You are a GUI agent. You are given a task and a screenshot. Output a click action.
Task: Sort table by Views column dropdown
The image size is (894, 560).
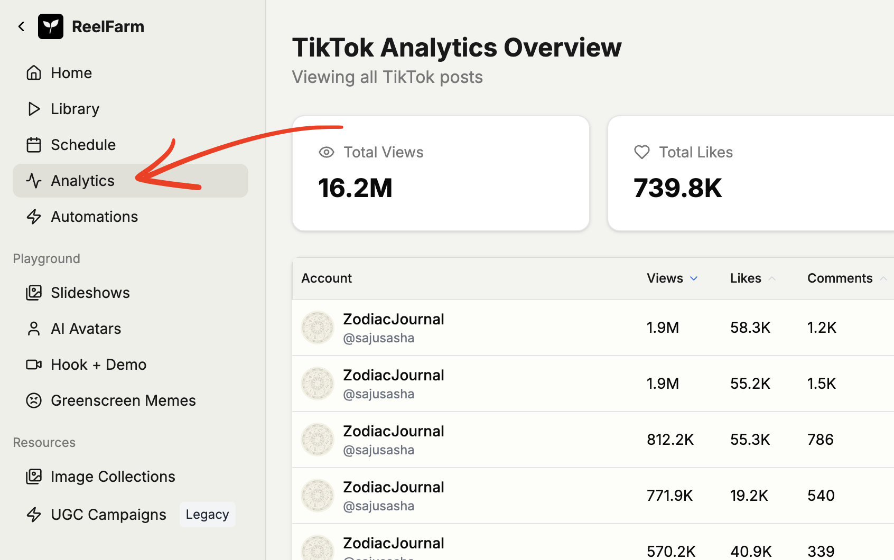(x=672, y=278)
